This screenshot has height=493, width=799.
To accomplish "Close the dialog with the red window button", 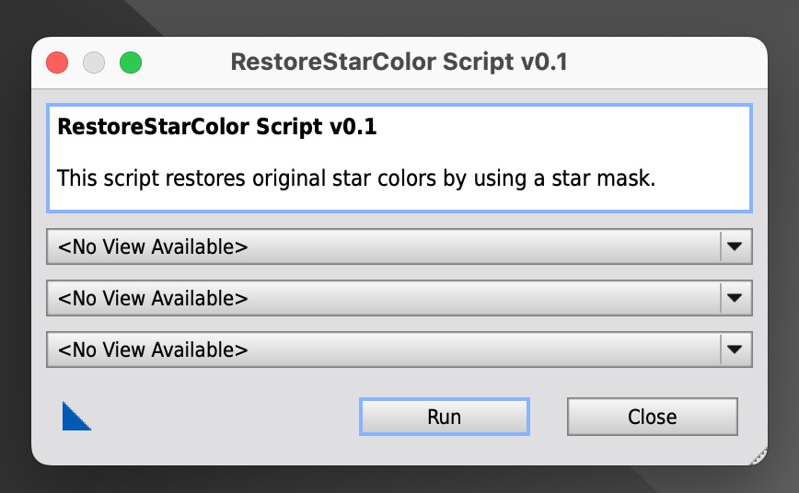I will [x=57, y=63].
